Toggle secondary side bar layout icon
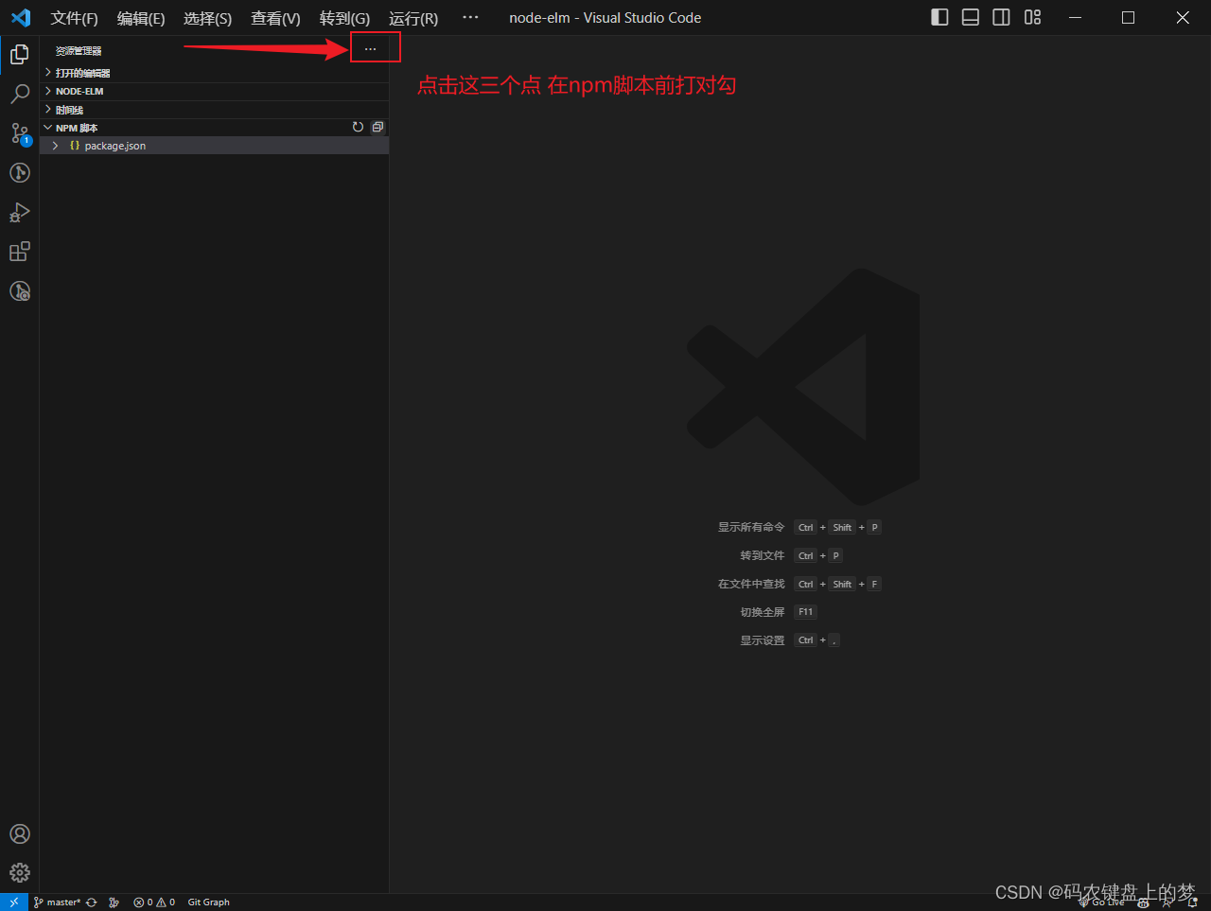This screenshot has width=1211, height=911. coord(1001,17)
